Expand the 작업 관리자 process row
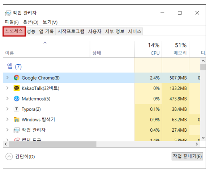This screenshot has width=210, height=174. coord(7,130)
